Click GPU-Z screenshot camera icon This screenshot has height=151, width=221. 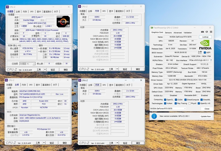point(202,32)
